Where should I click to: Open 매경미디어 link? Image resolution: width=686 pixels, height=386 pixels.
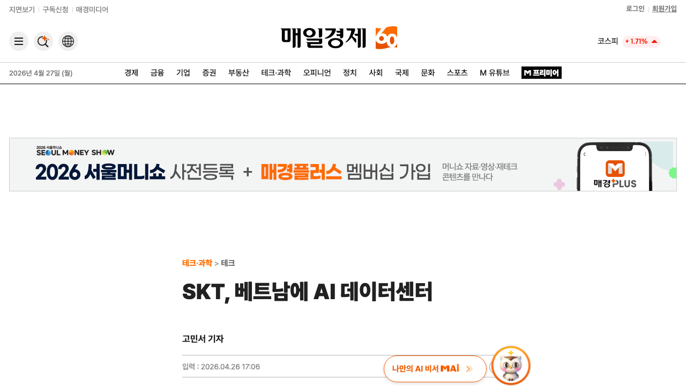(x=92, y=10)
